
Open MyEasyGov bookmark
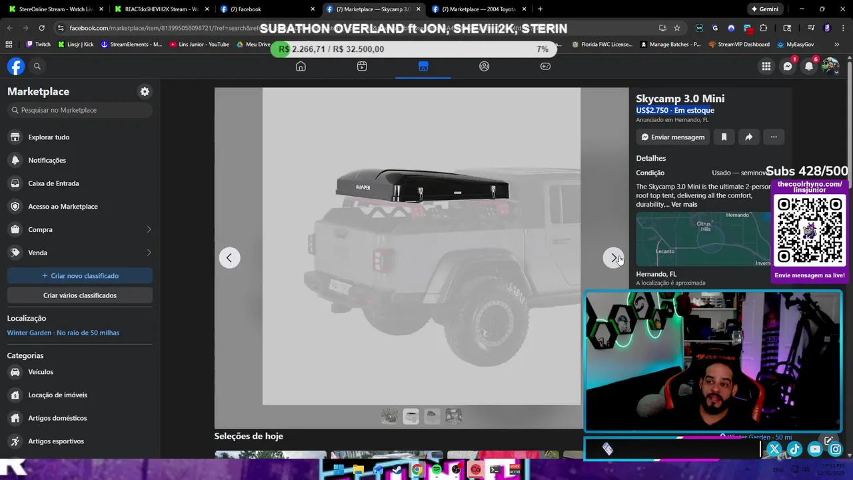tap(795, 44)
